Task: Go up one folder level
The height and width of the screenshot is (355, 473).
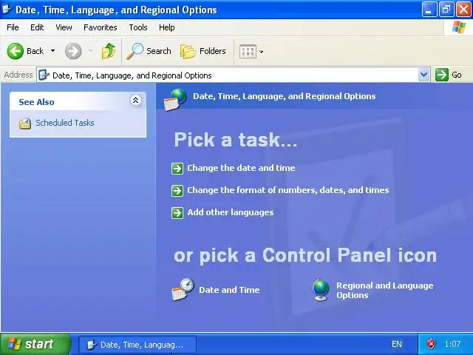Action: [x=109, y=51]
